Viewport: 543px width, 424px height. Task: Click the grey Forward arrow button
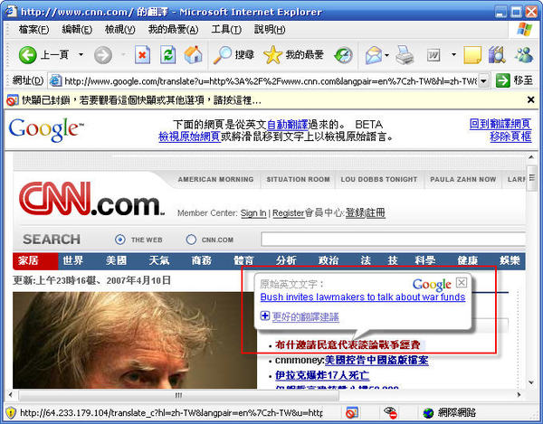103,55
